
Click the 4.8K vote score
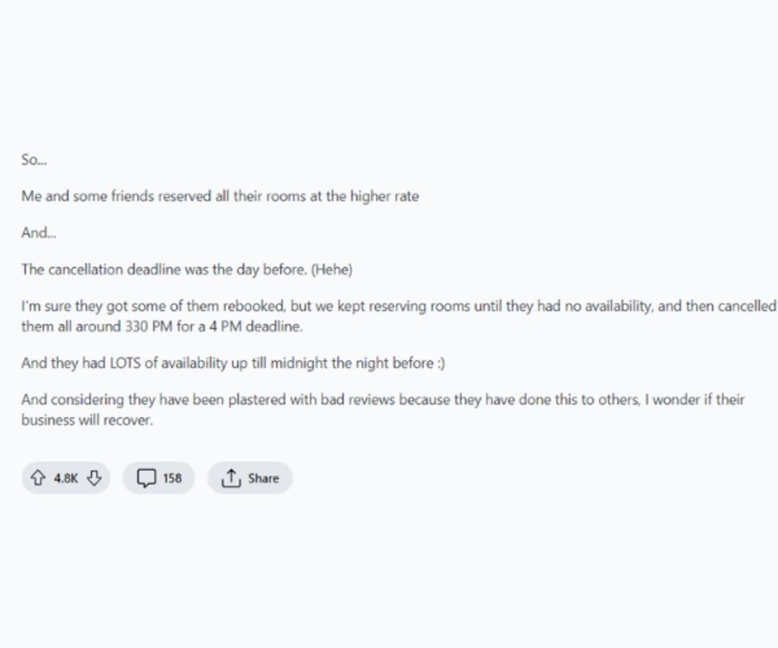65,478
